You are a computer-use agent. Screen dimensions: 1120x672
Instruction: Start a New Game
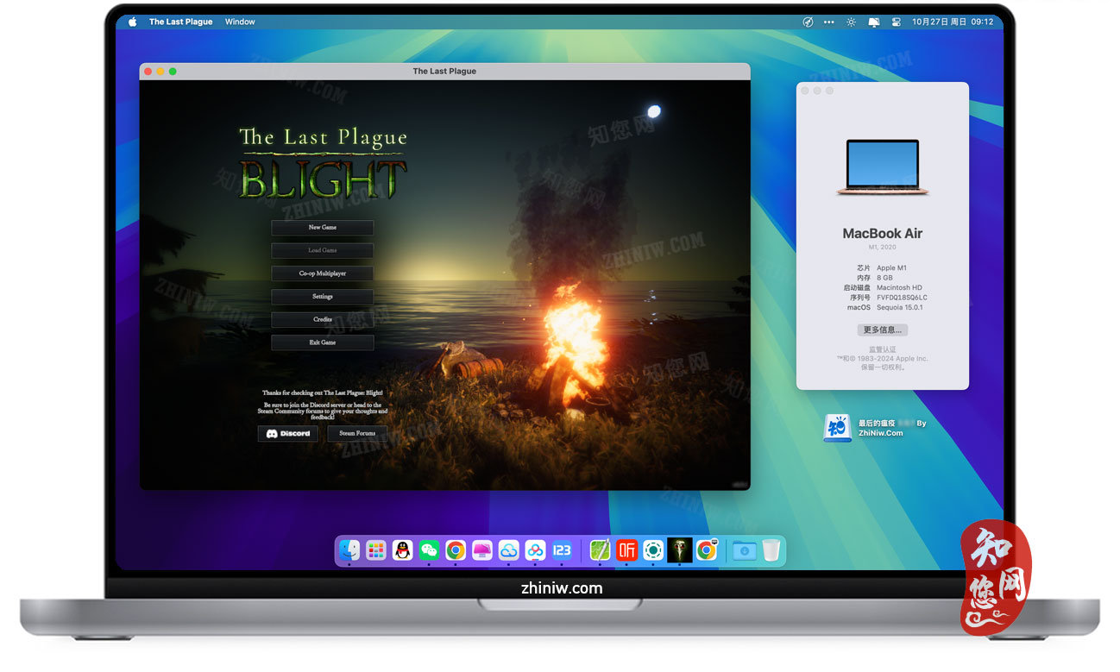click(x=322, y=228)
